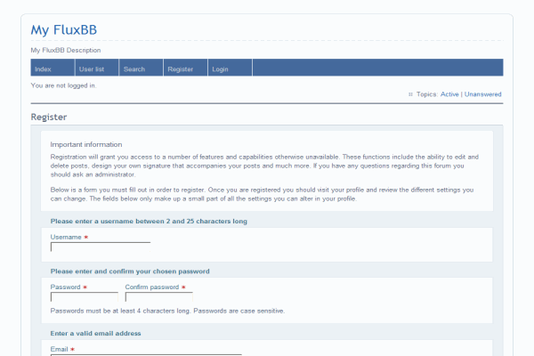Click the Confirm password label
Viewport: 534px width, 356px height.
tap(152, 287)
